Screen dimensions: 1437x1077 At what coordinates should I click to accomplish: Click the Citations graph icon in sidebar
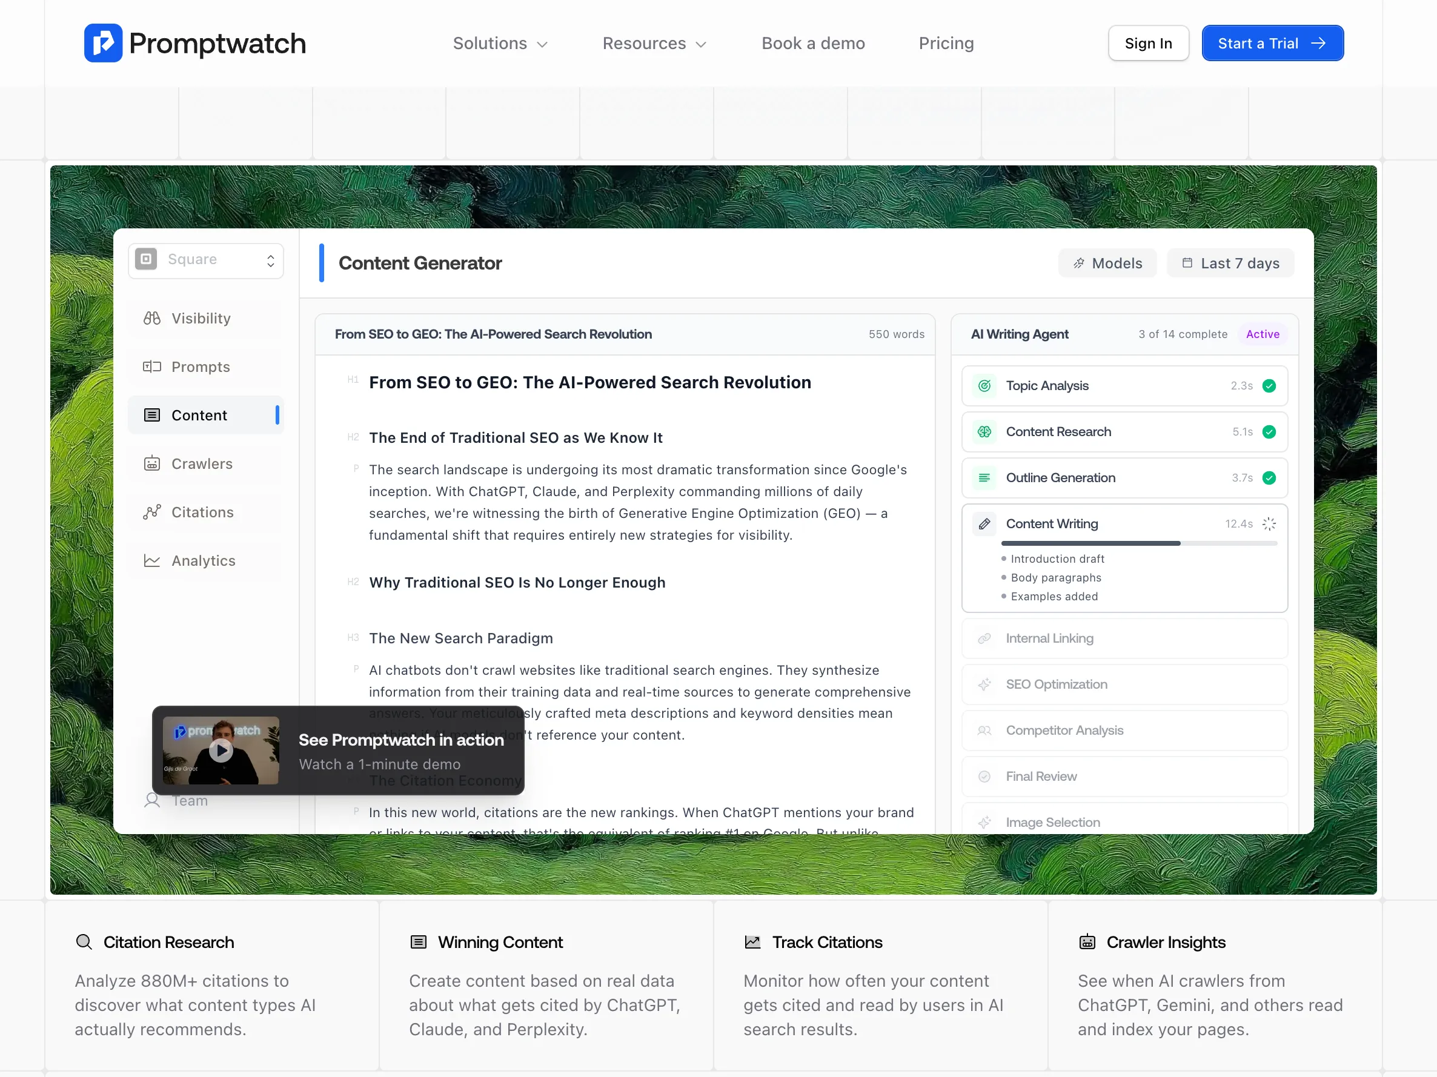click(x=151, y=512)
